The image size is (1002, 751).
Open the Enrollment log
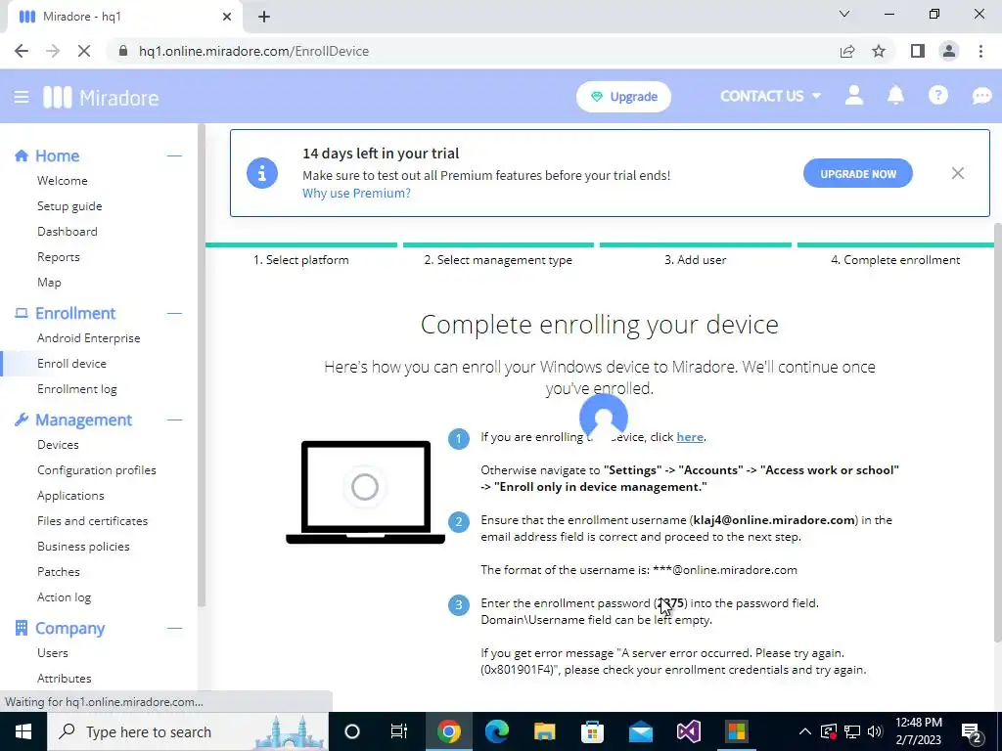pyautogui.click(x=76, y=389)
